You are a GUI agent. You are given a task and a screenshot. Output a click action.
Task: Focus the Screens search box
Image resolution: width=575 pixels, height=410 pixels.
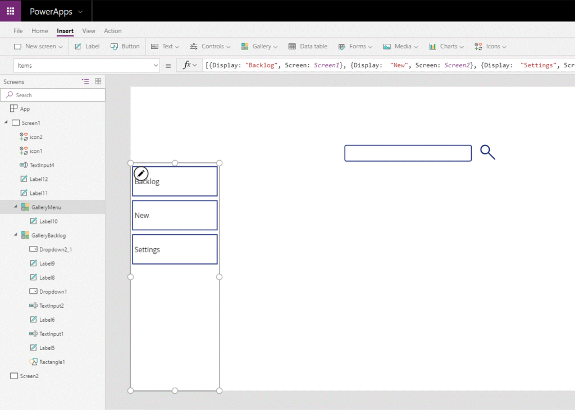pyautogui.click(x=53, y=95)
